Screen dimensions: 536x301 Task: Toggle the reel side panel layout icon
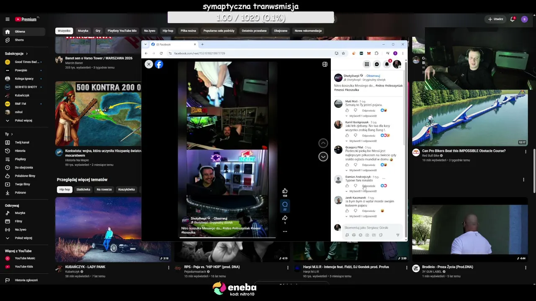click(x=325, y=64)
